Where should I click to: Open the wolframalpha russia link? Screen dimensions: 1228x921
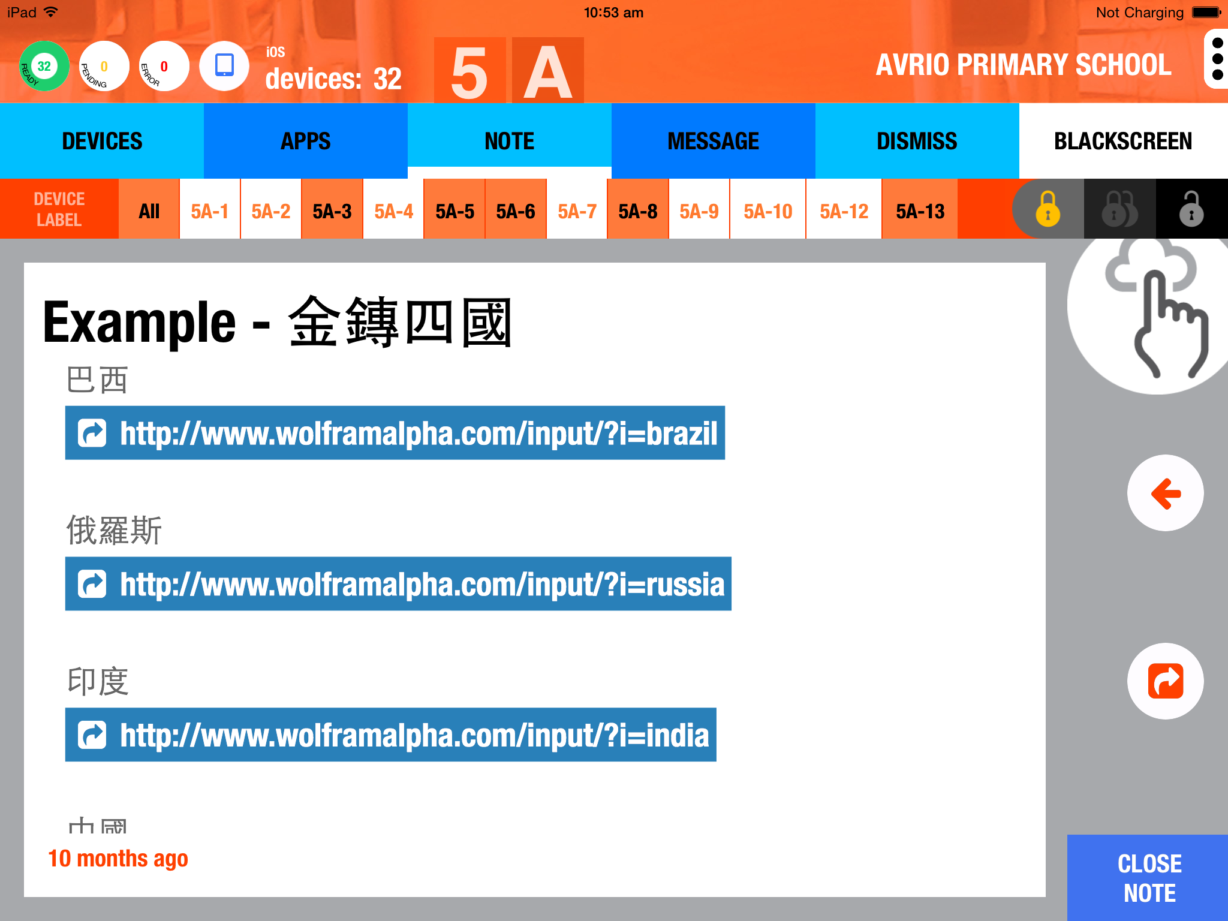tap(398, 584)
